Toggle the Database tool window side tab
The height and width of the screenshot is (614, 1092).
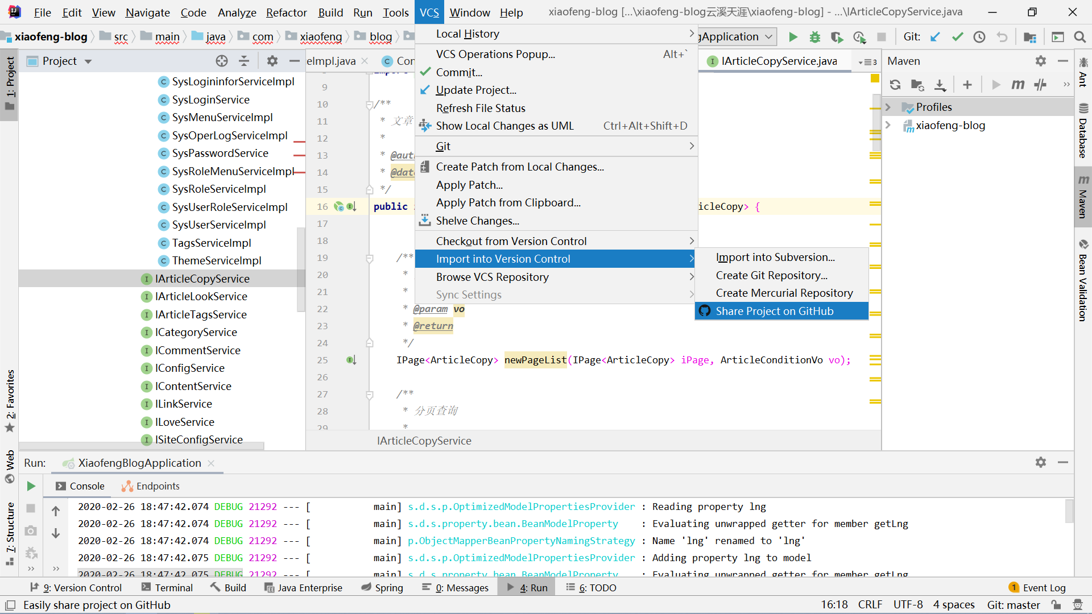(x=1083, y=130)
